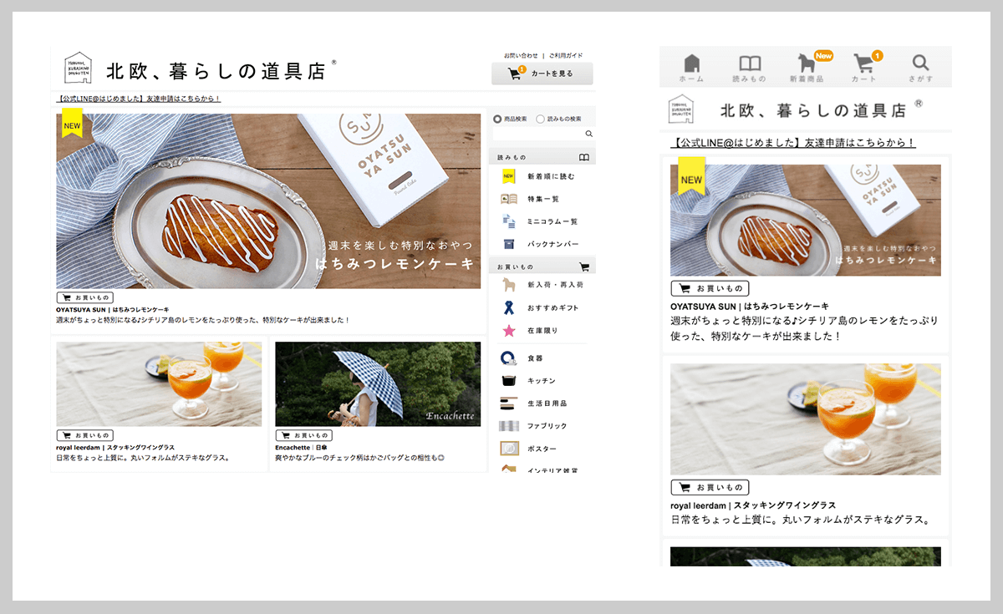The width and height of the screenshot is (1003, 614).
Task: Click into the desktop search input field
Action: click(x=537, y=134)
